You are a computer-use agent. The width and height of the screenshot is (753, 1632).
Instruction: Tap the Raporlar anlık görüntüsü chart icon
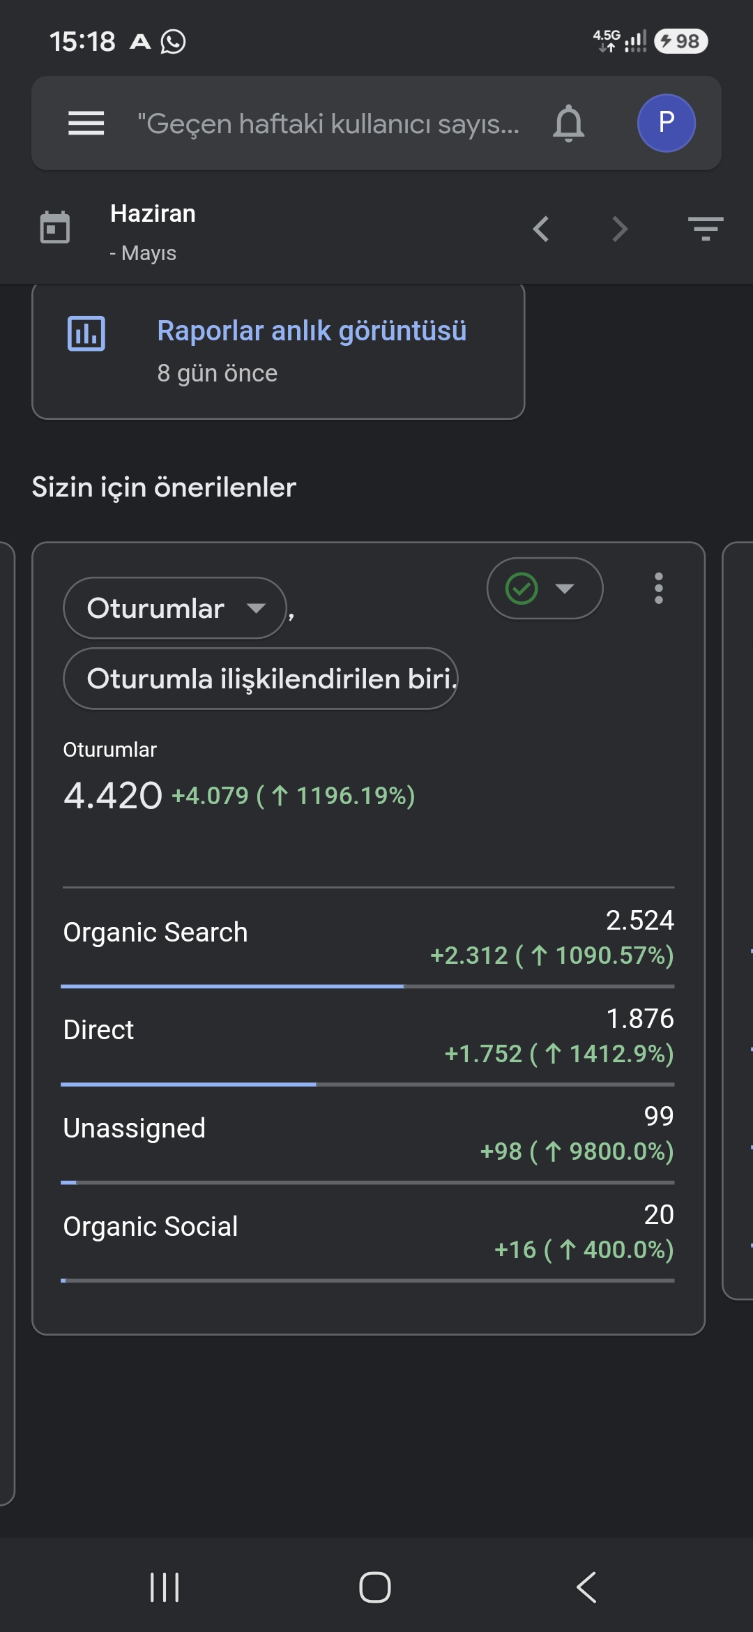point(86,333)
